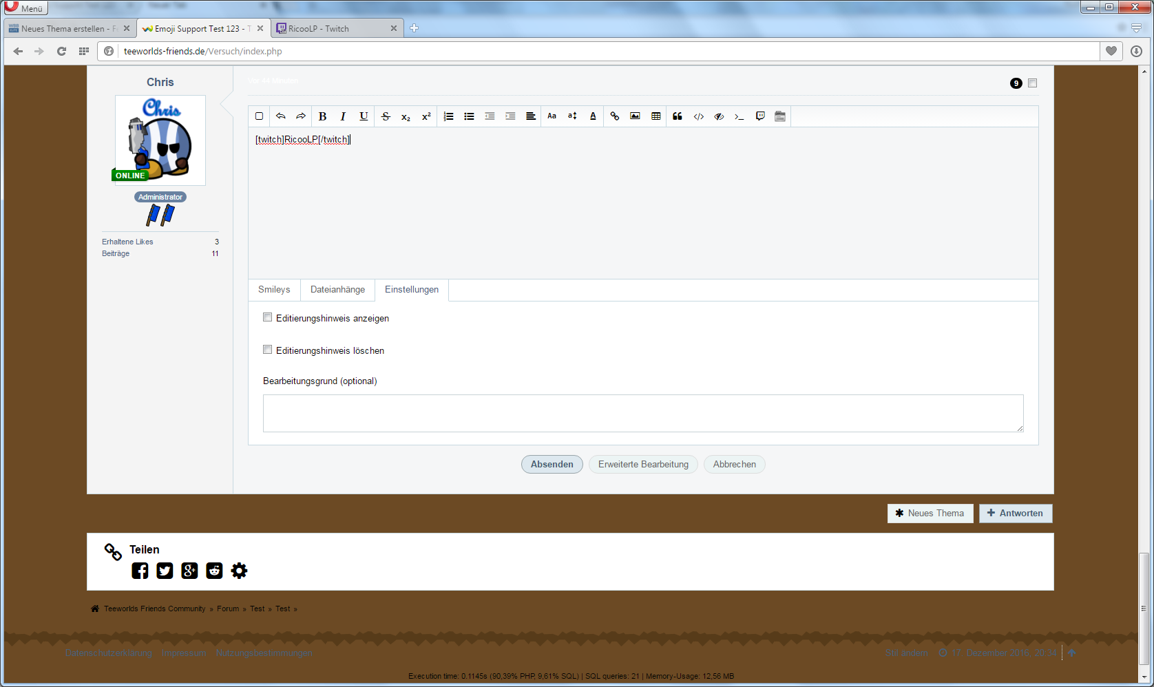This screenshot has height=687, width=1154.
Task: Click the Bearbeitungsgrund text field
Action: coord(642,413)
